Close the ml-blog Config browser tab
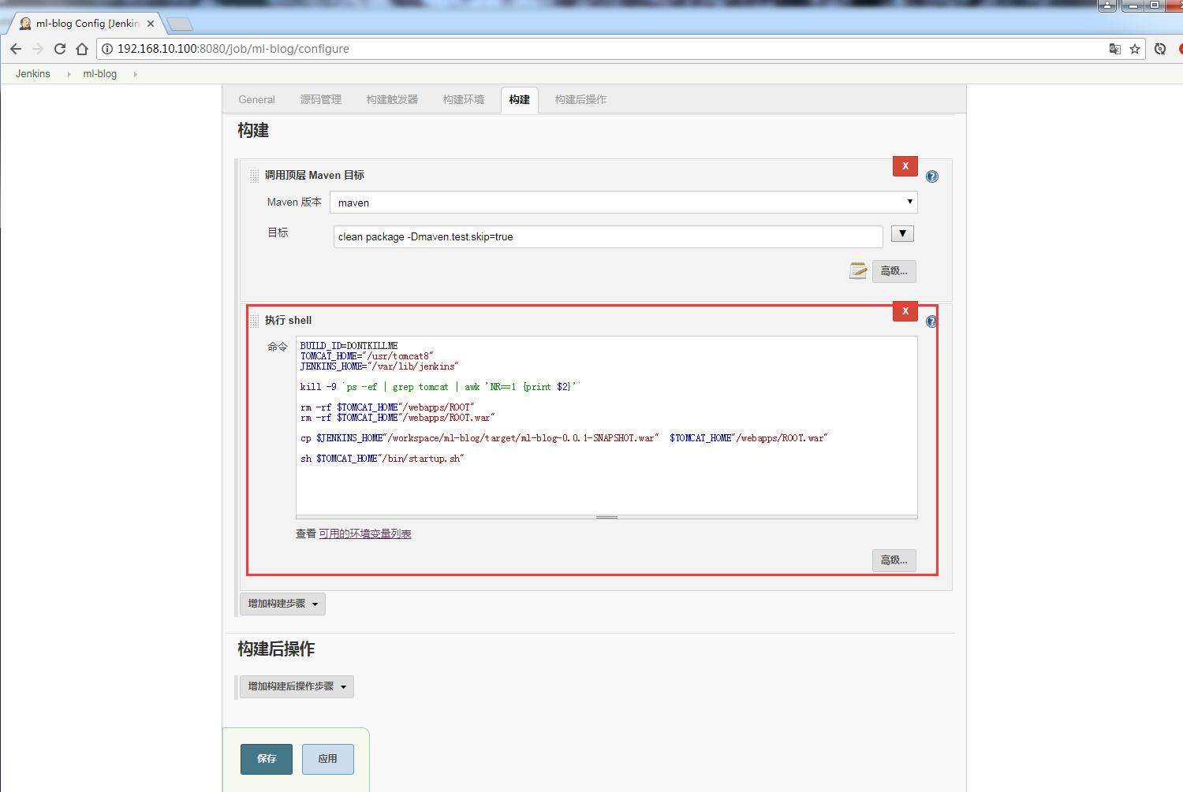 (150, 24)
